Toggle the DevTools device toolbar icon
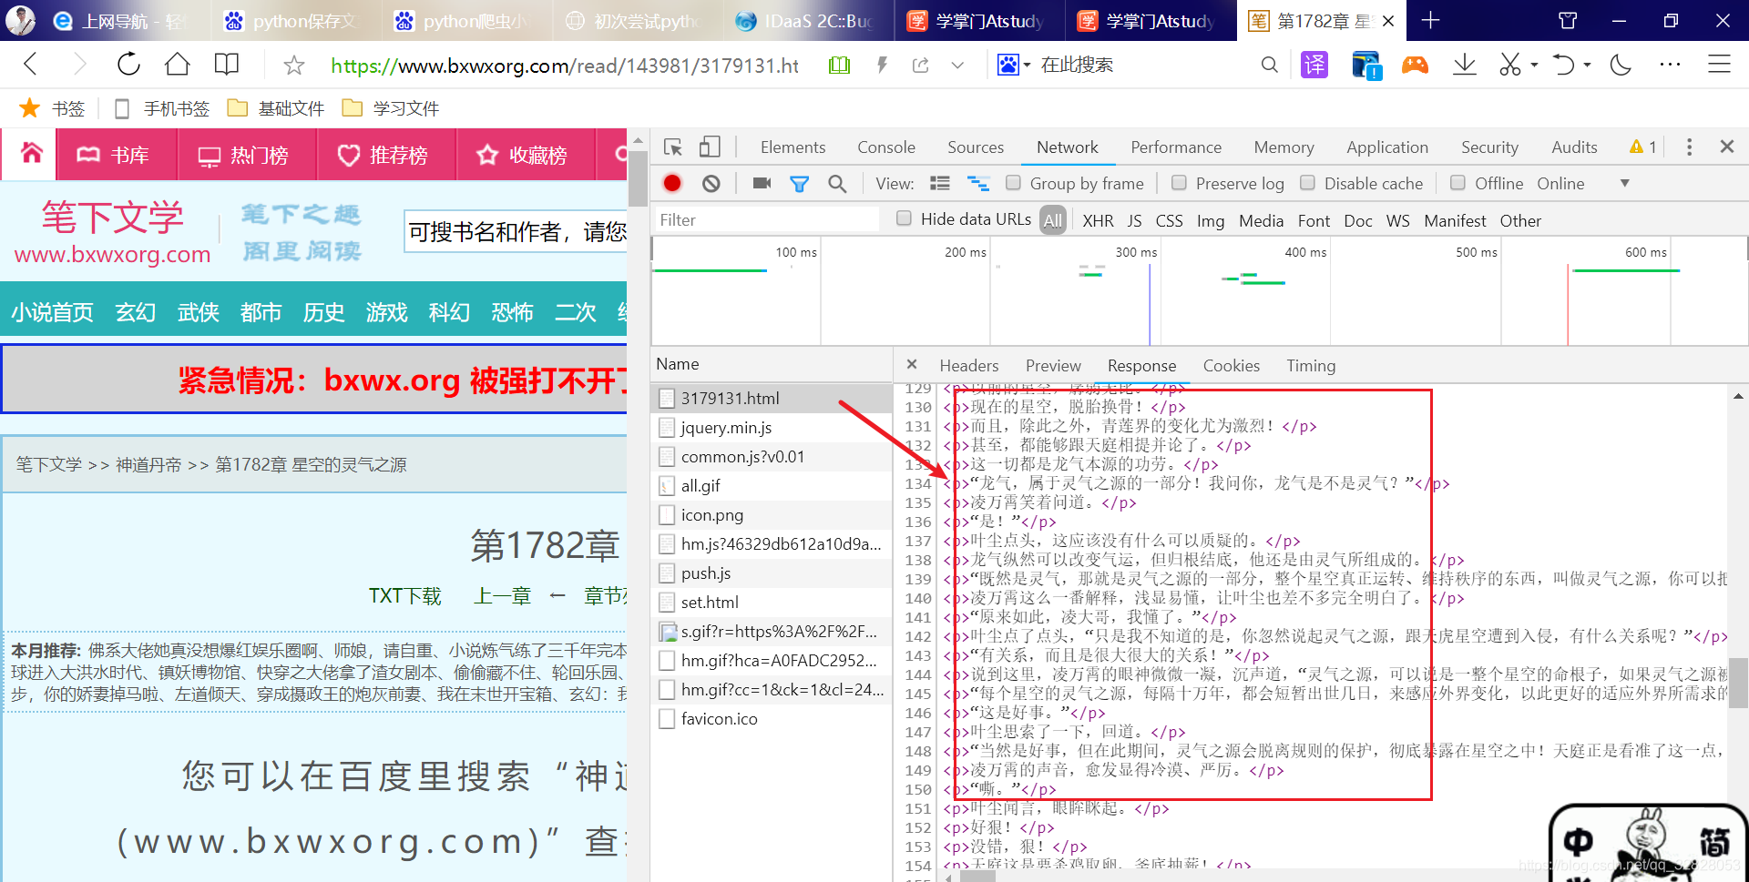This screenshot has width=1749, height=882. tap(710, 147)
